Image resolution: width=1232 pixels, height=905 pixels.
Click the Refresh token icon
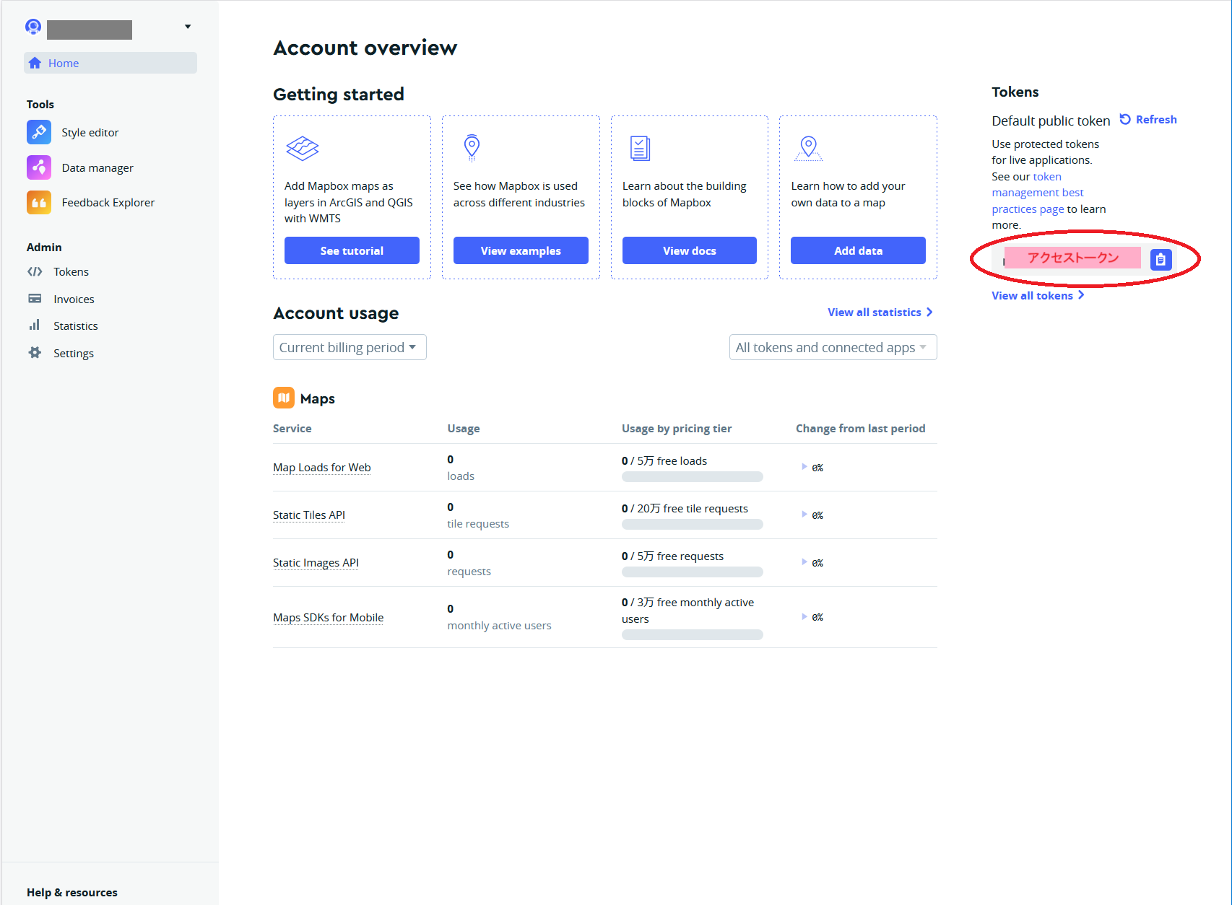(1125, 119)
